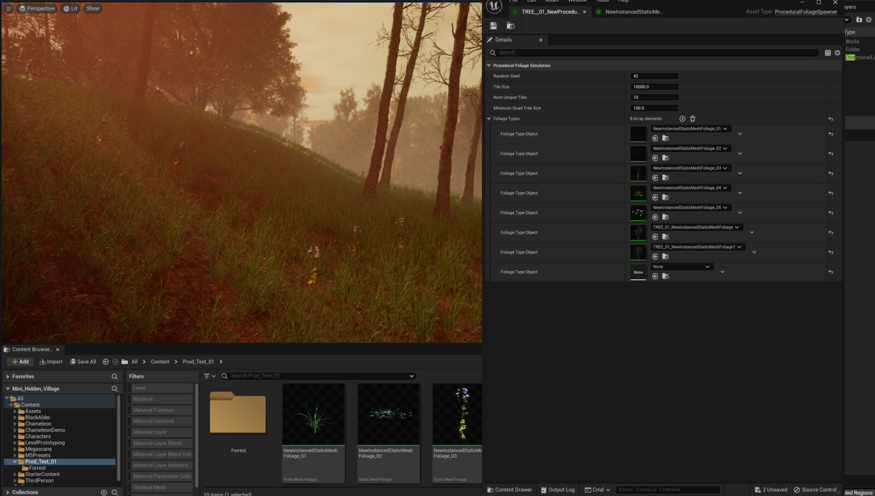Collapse the Foliage Types array

[x=489, y=119]
